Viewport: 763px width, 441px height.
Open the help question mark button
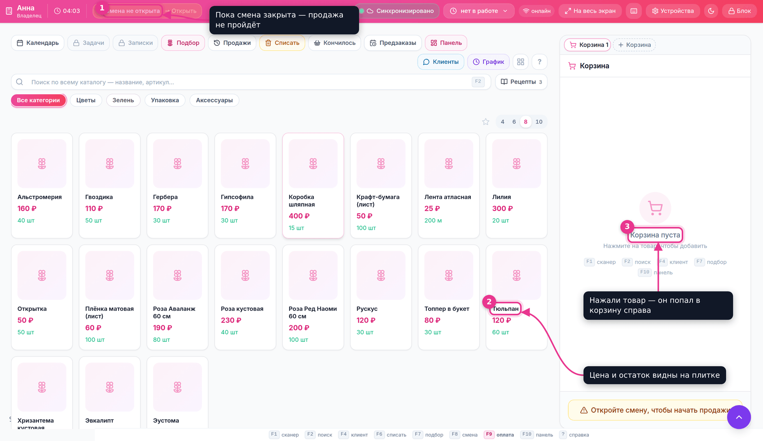(539, 62)
